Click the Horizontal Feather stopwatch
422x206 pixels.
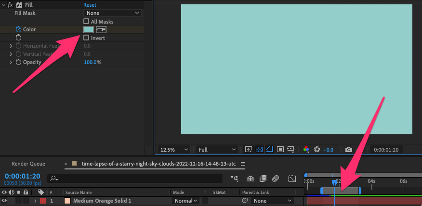pyautogui.click(x=18, y=46)
